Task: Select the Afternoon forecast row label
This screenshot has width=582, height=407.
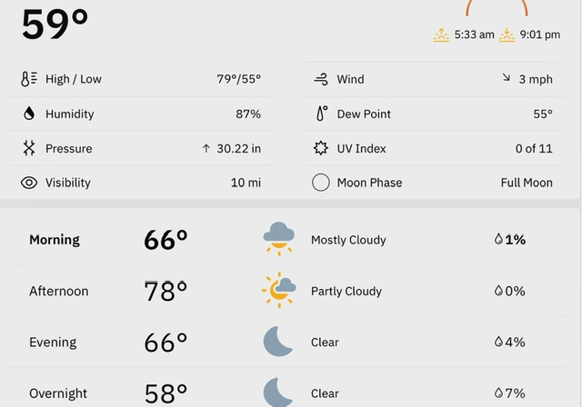Action: pyautogui.click(x=58, y=291)
